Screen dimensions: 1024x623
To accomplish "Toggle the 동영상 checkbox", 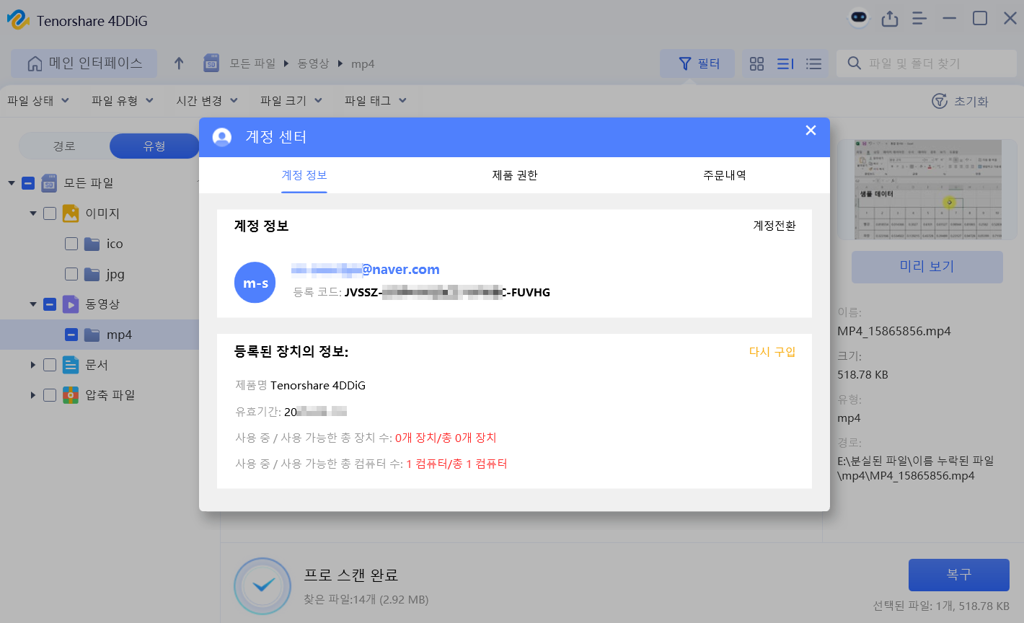I will pyautogui.click(x=50, y=304).
